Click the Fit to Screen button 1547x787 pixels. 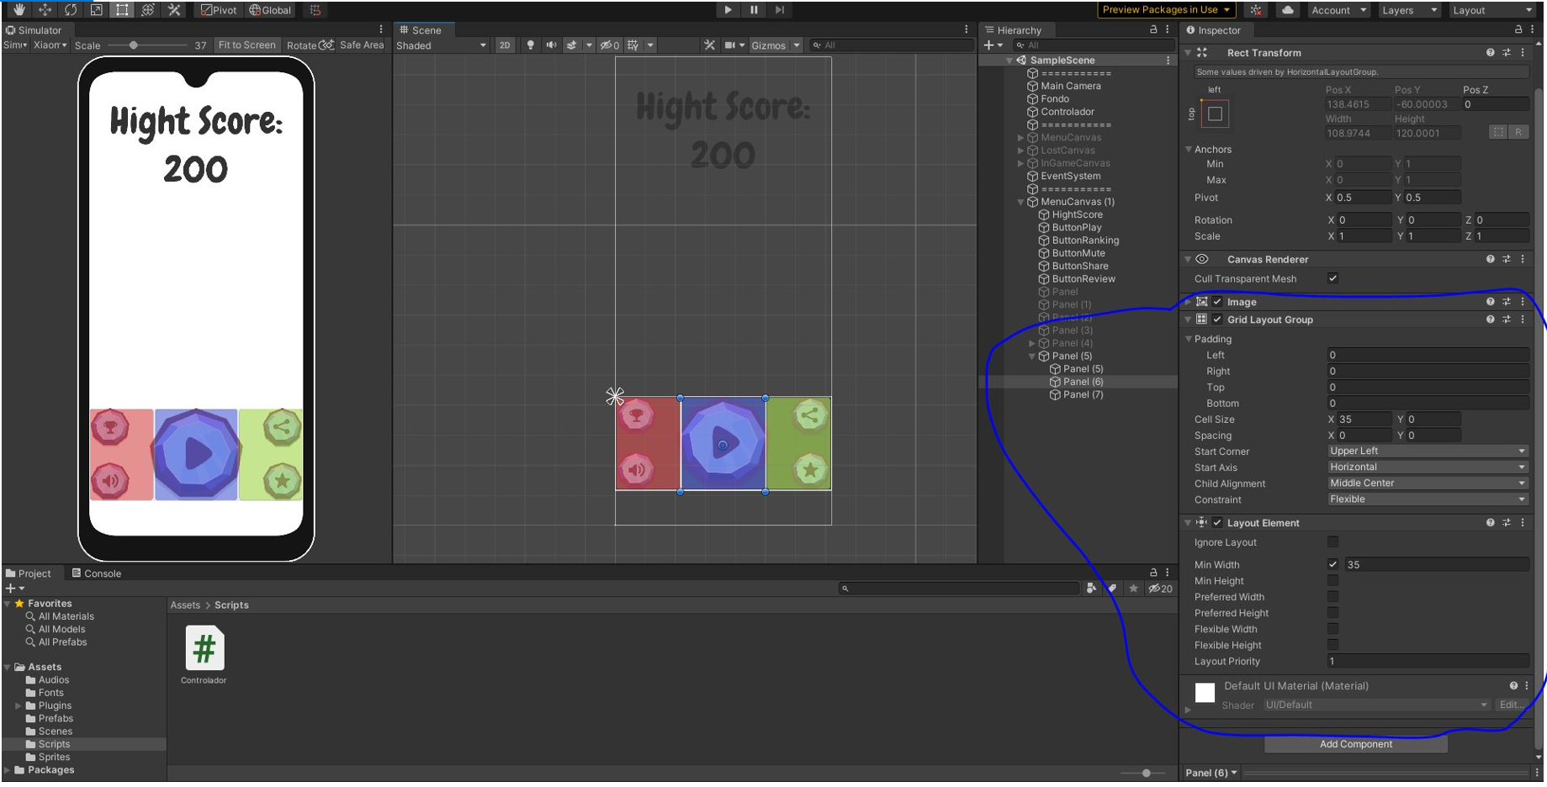point(246,45)
